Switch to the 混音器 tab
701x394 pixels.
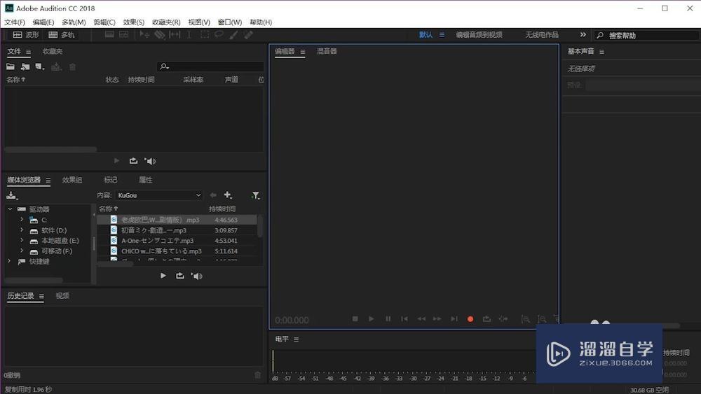click(327, 51)
